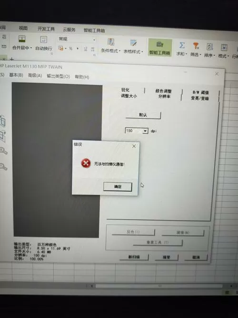
Task: Open the 智能工具箱 ribbon tab
Action: 94,31
